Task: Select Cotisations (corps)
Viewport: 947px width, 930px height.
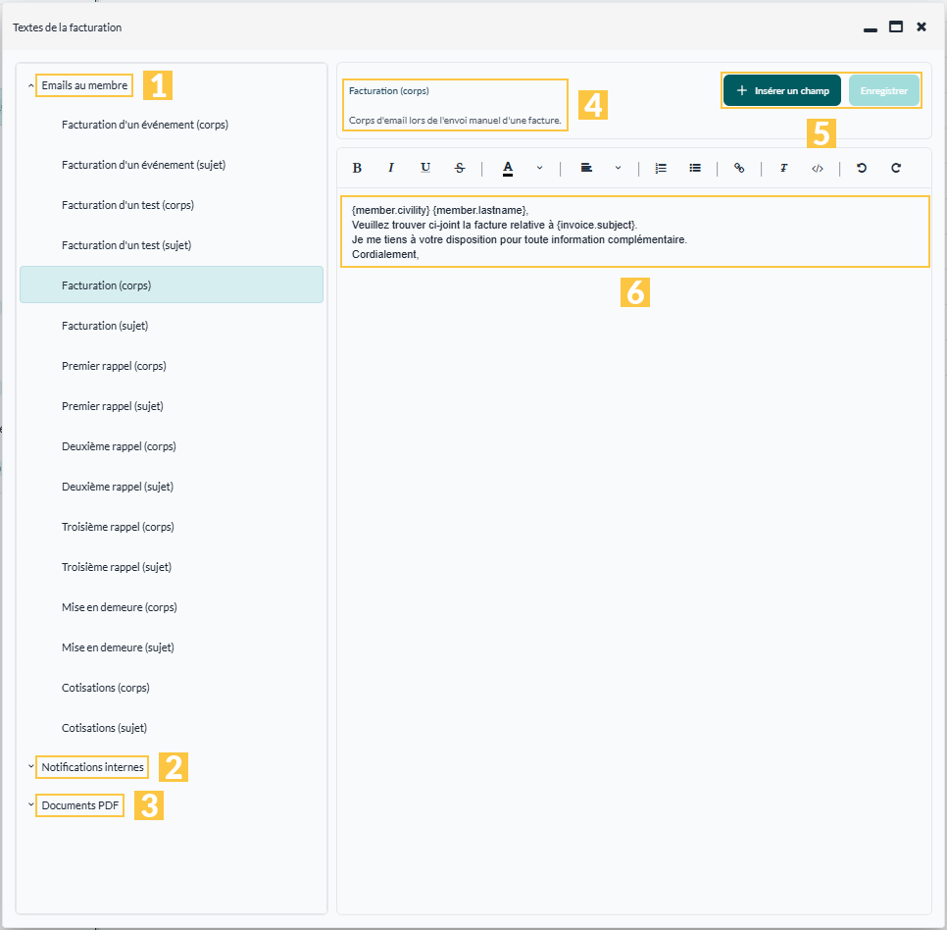Action: [x=172, y=688]
